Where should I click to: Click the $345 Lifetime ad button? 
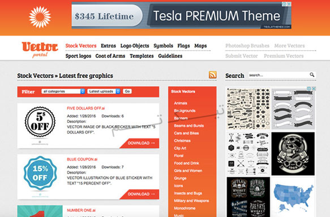[x=108, y=16]
